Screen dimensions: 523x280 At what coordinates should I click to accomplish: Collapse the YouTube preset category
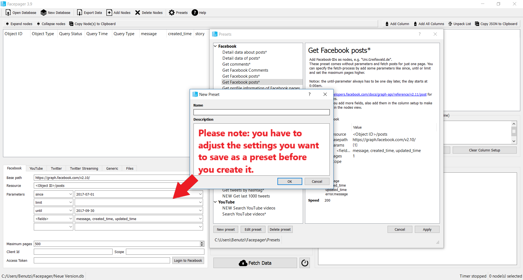(x=215, y=202)
